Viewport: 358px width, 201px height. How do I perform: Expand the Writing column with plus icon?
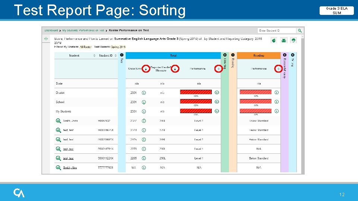pos(293,55)
